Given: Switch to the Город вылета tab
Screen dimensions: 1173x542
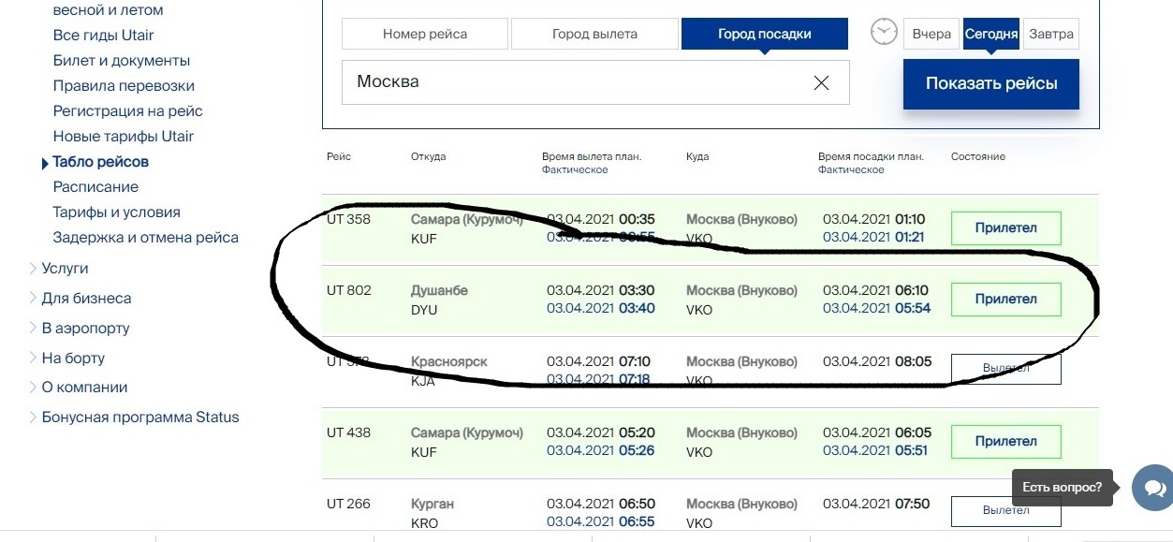Looking at the screenshot, I should (594, 34).
